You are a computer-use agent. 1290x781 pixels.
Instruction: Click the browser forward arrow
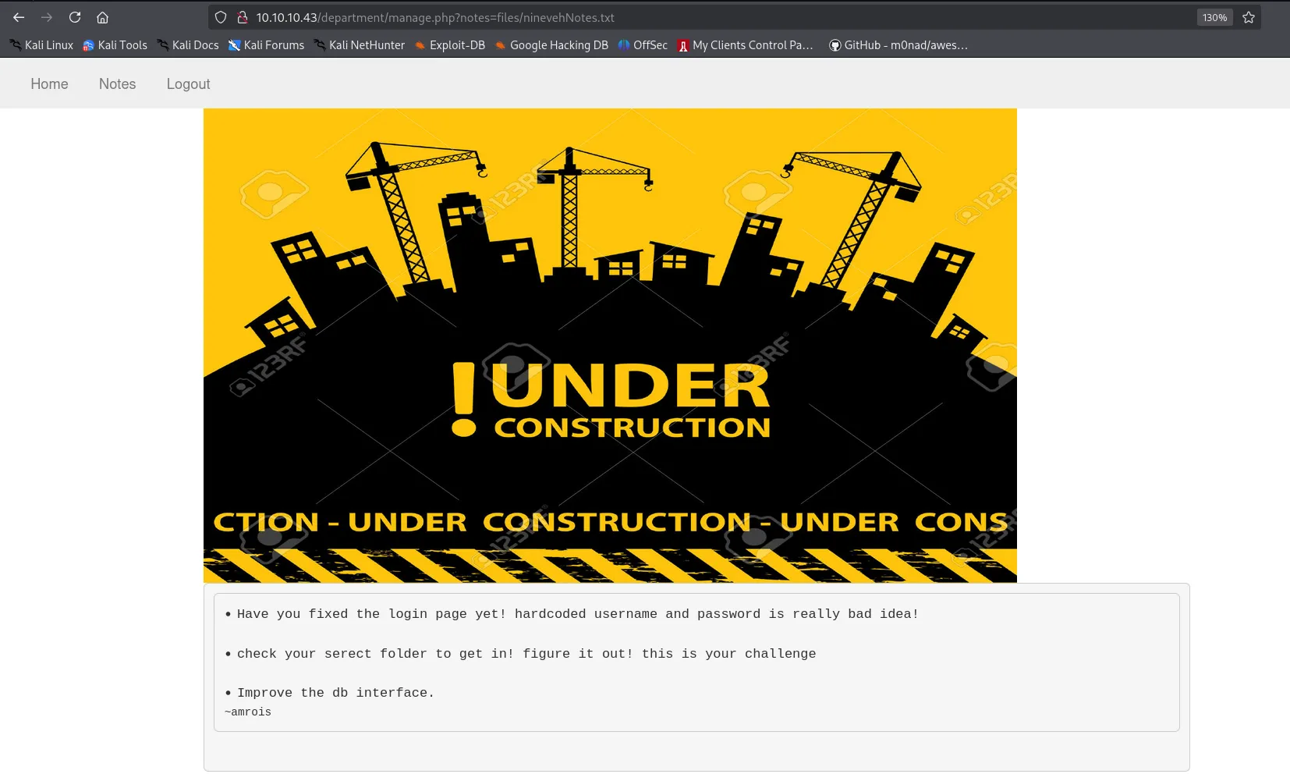(x=47, y=17)
